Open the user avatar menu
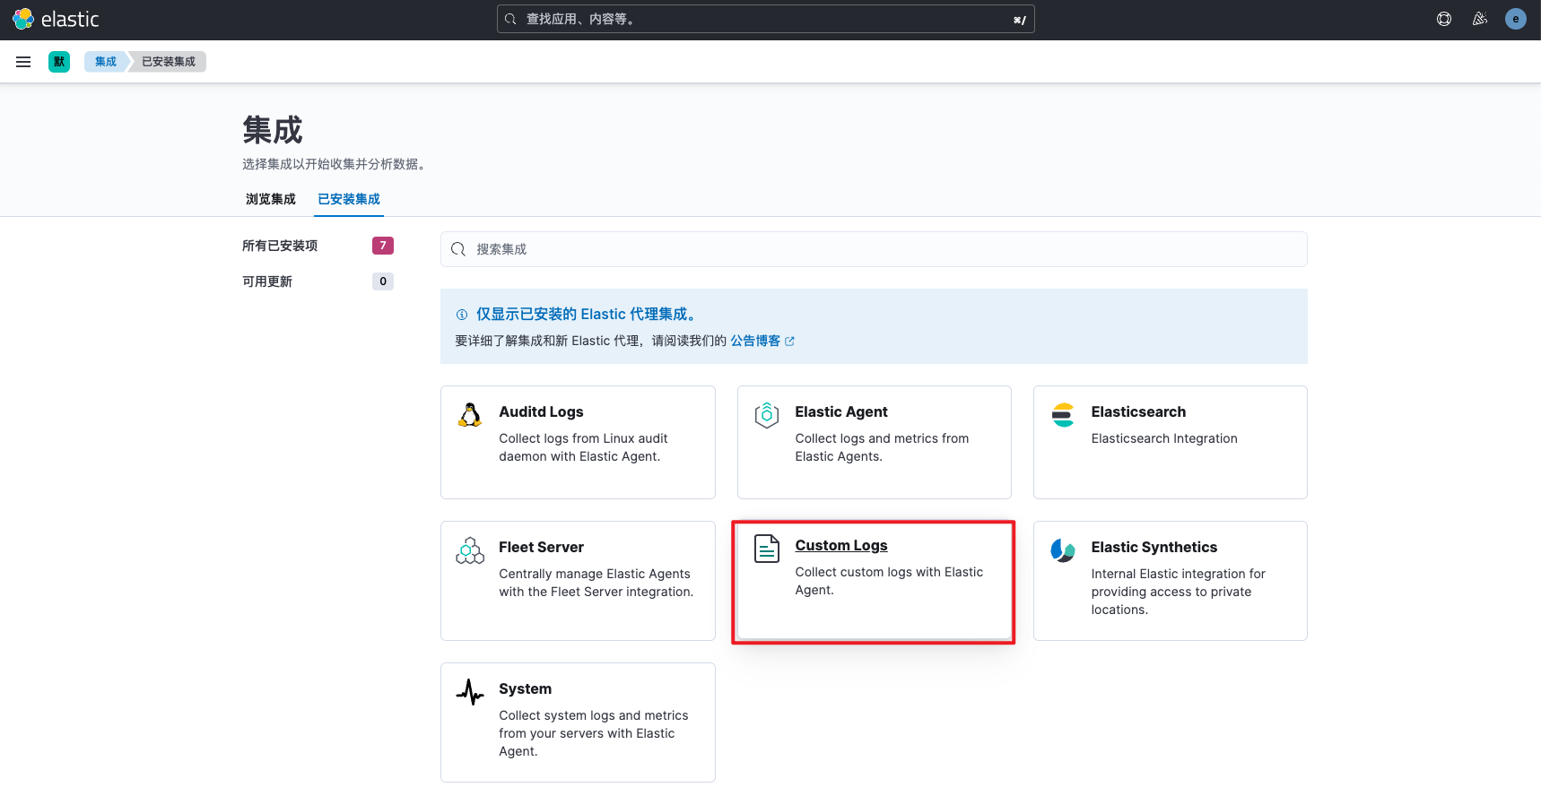This screenshot has width=1541, height=796. [1516, 19]
